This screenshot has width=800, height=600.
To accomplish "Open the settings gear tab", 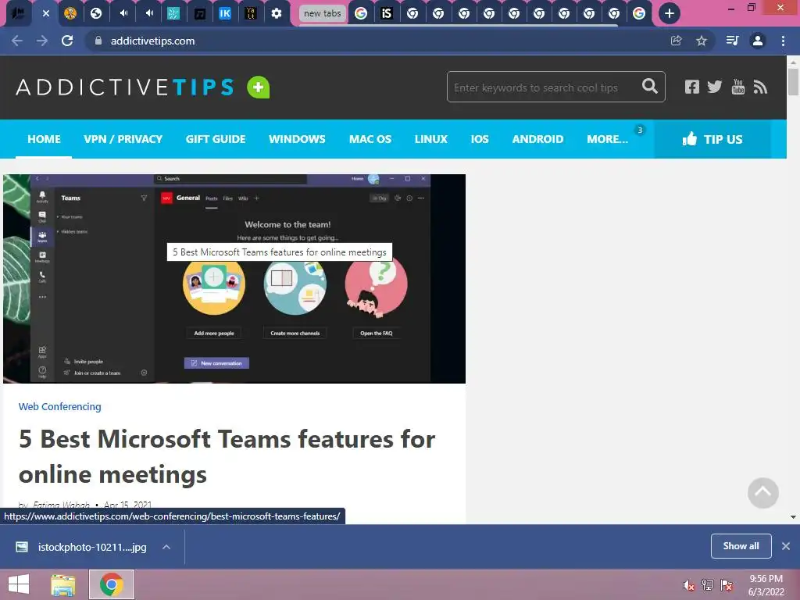I will [276, 13].
